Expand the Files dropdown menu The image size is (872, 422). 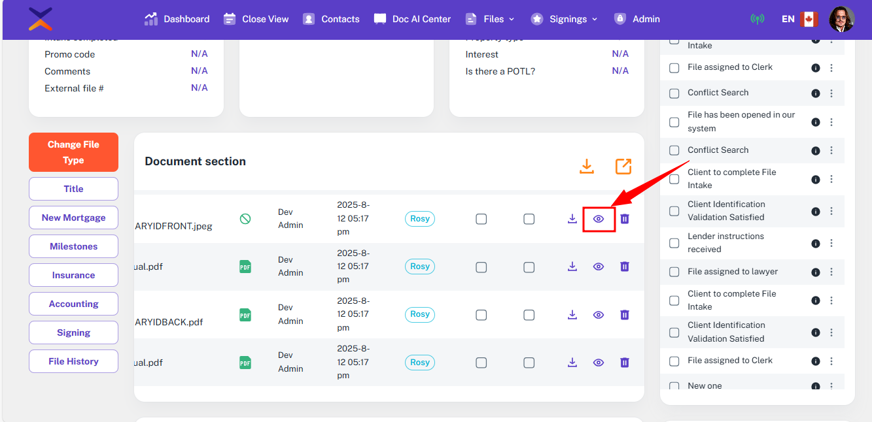pos(490,19)
